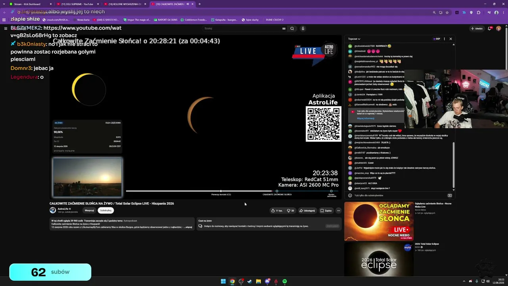Focus the YouTube Szukaj search field

coord(244,29)
